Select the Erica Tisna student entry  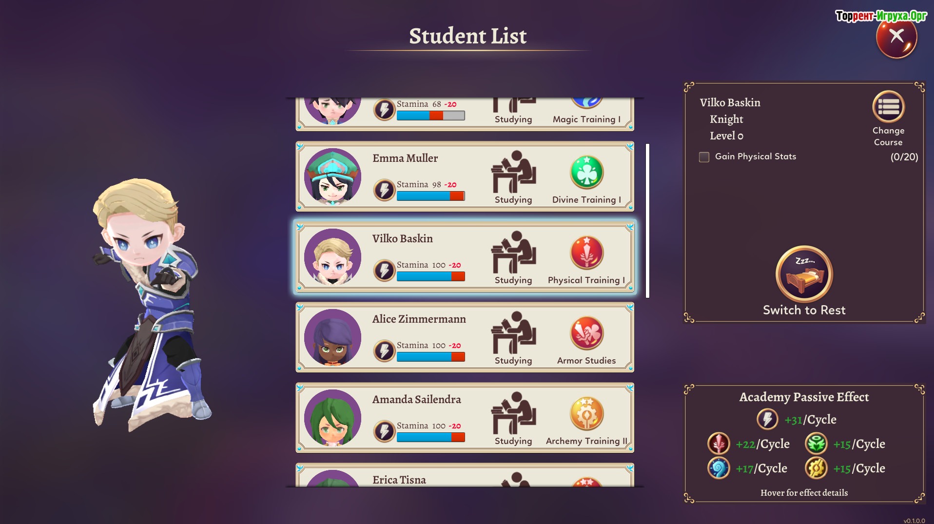[x=465, y=475]
